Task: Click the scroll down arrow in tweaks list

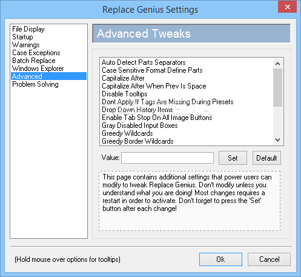Action: click(x=277, y=140)
